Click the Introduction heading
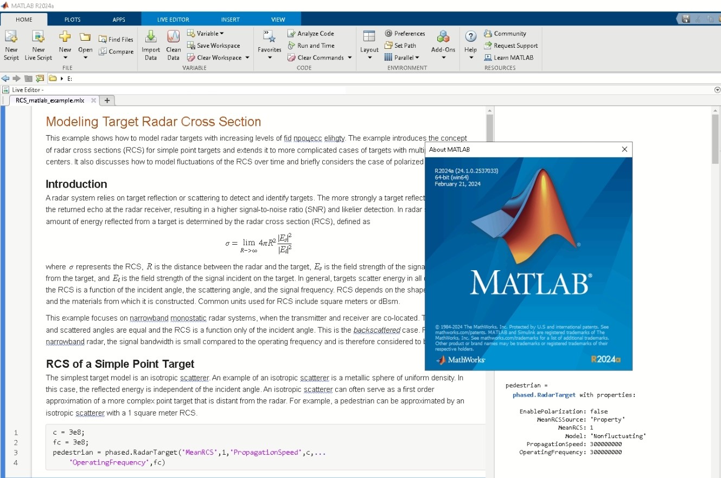Image resolution: width=721 pixels, height=478 pixels. point(76,184)
